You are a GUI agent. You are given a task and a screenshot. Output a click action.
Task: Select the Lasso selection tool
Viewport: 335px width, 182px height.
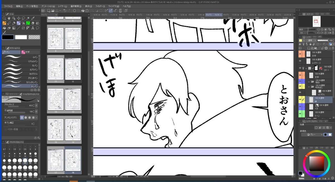click(23, 18)
